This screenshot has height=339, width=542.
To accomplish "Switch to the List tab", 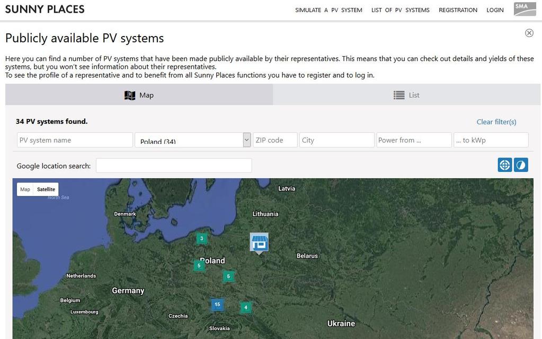I will point(406,95).
